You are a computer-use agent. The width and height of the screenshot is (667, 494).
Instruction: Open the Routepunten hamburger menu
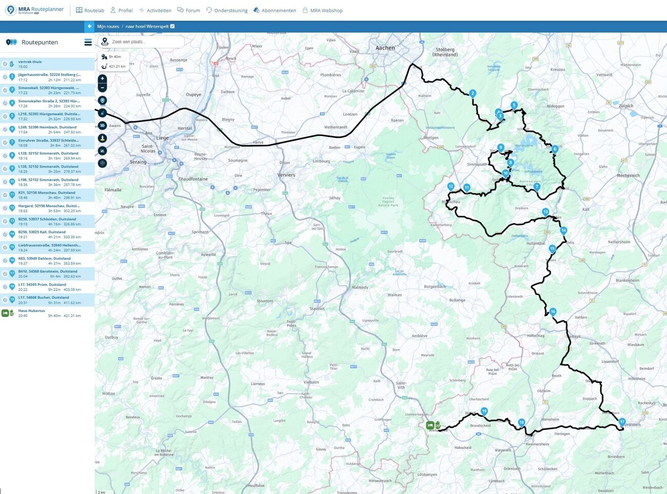click(x=88, y=43)
